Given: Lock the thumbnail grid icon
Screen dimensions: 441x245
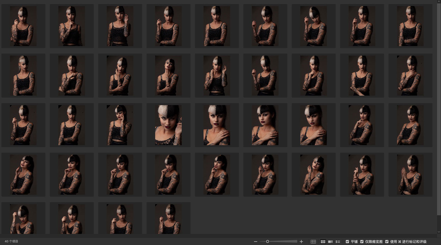Looking at the screenshot, I should click(313, 242).
